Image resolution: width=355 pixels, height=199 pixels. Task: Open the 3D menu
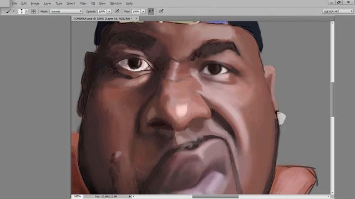[93, 3]
